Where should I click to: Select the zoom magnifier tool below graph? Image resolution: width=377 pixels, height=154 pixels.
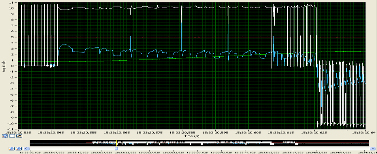point(5,136)
